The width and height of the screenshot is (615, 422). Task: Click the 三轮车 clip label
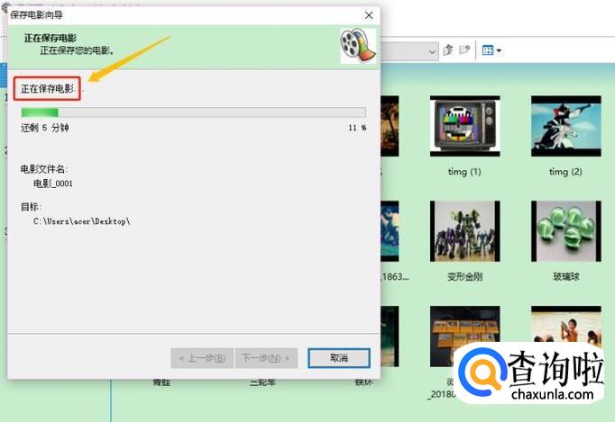pyautogui.click(x=263, y=382)
